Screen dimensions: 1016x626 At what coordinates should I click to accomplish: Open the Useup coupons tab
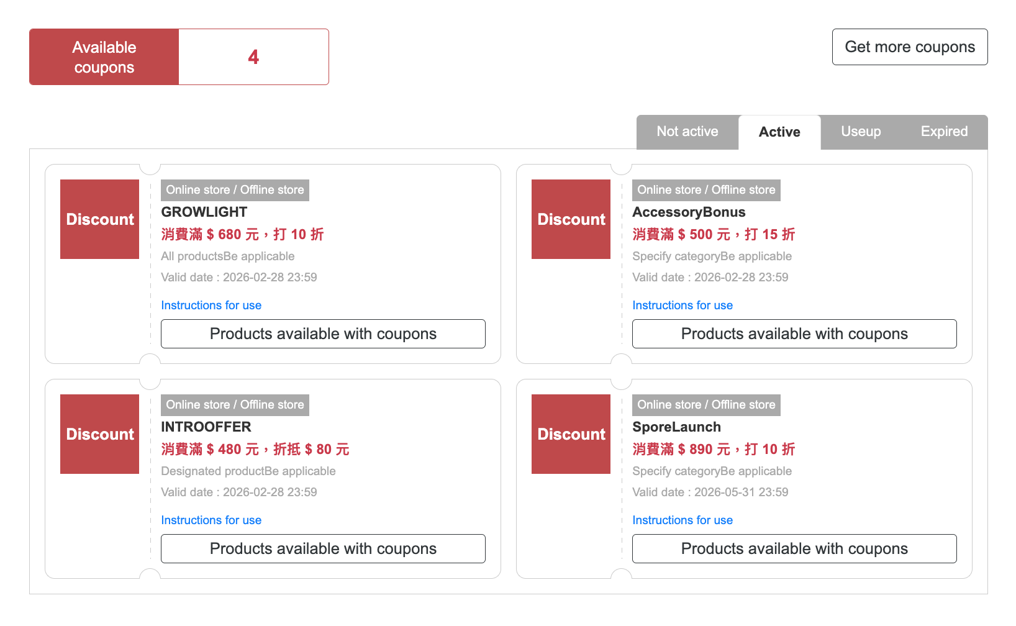tap(860, 132)
